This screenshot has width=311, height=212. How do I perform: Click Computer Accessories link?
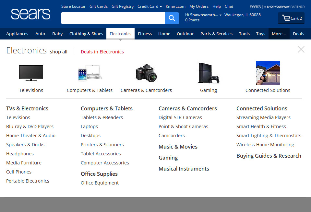click(105, 163)
